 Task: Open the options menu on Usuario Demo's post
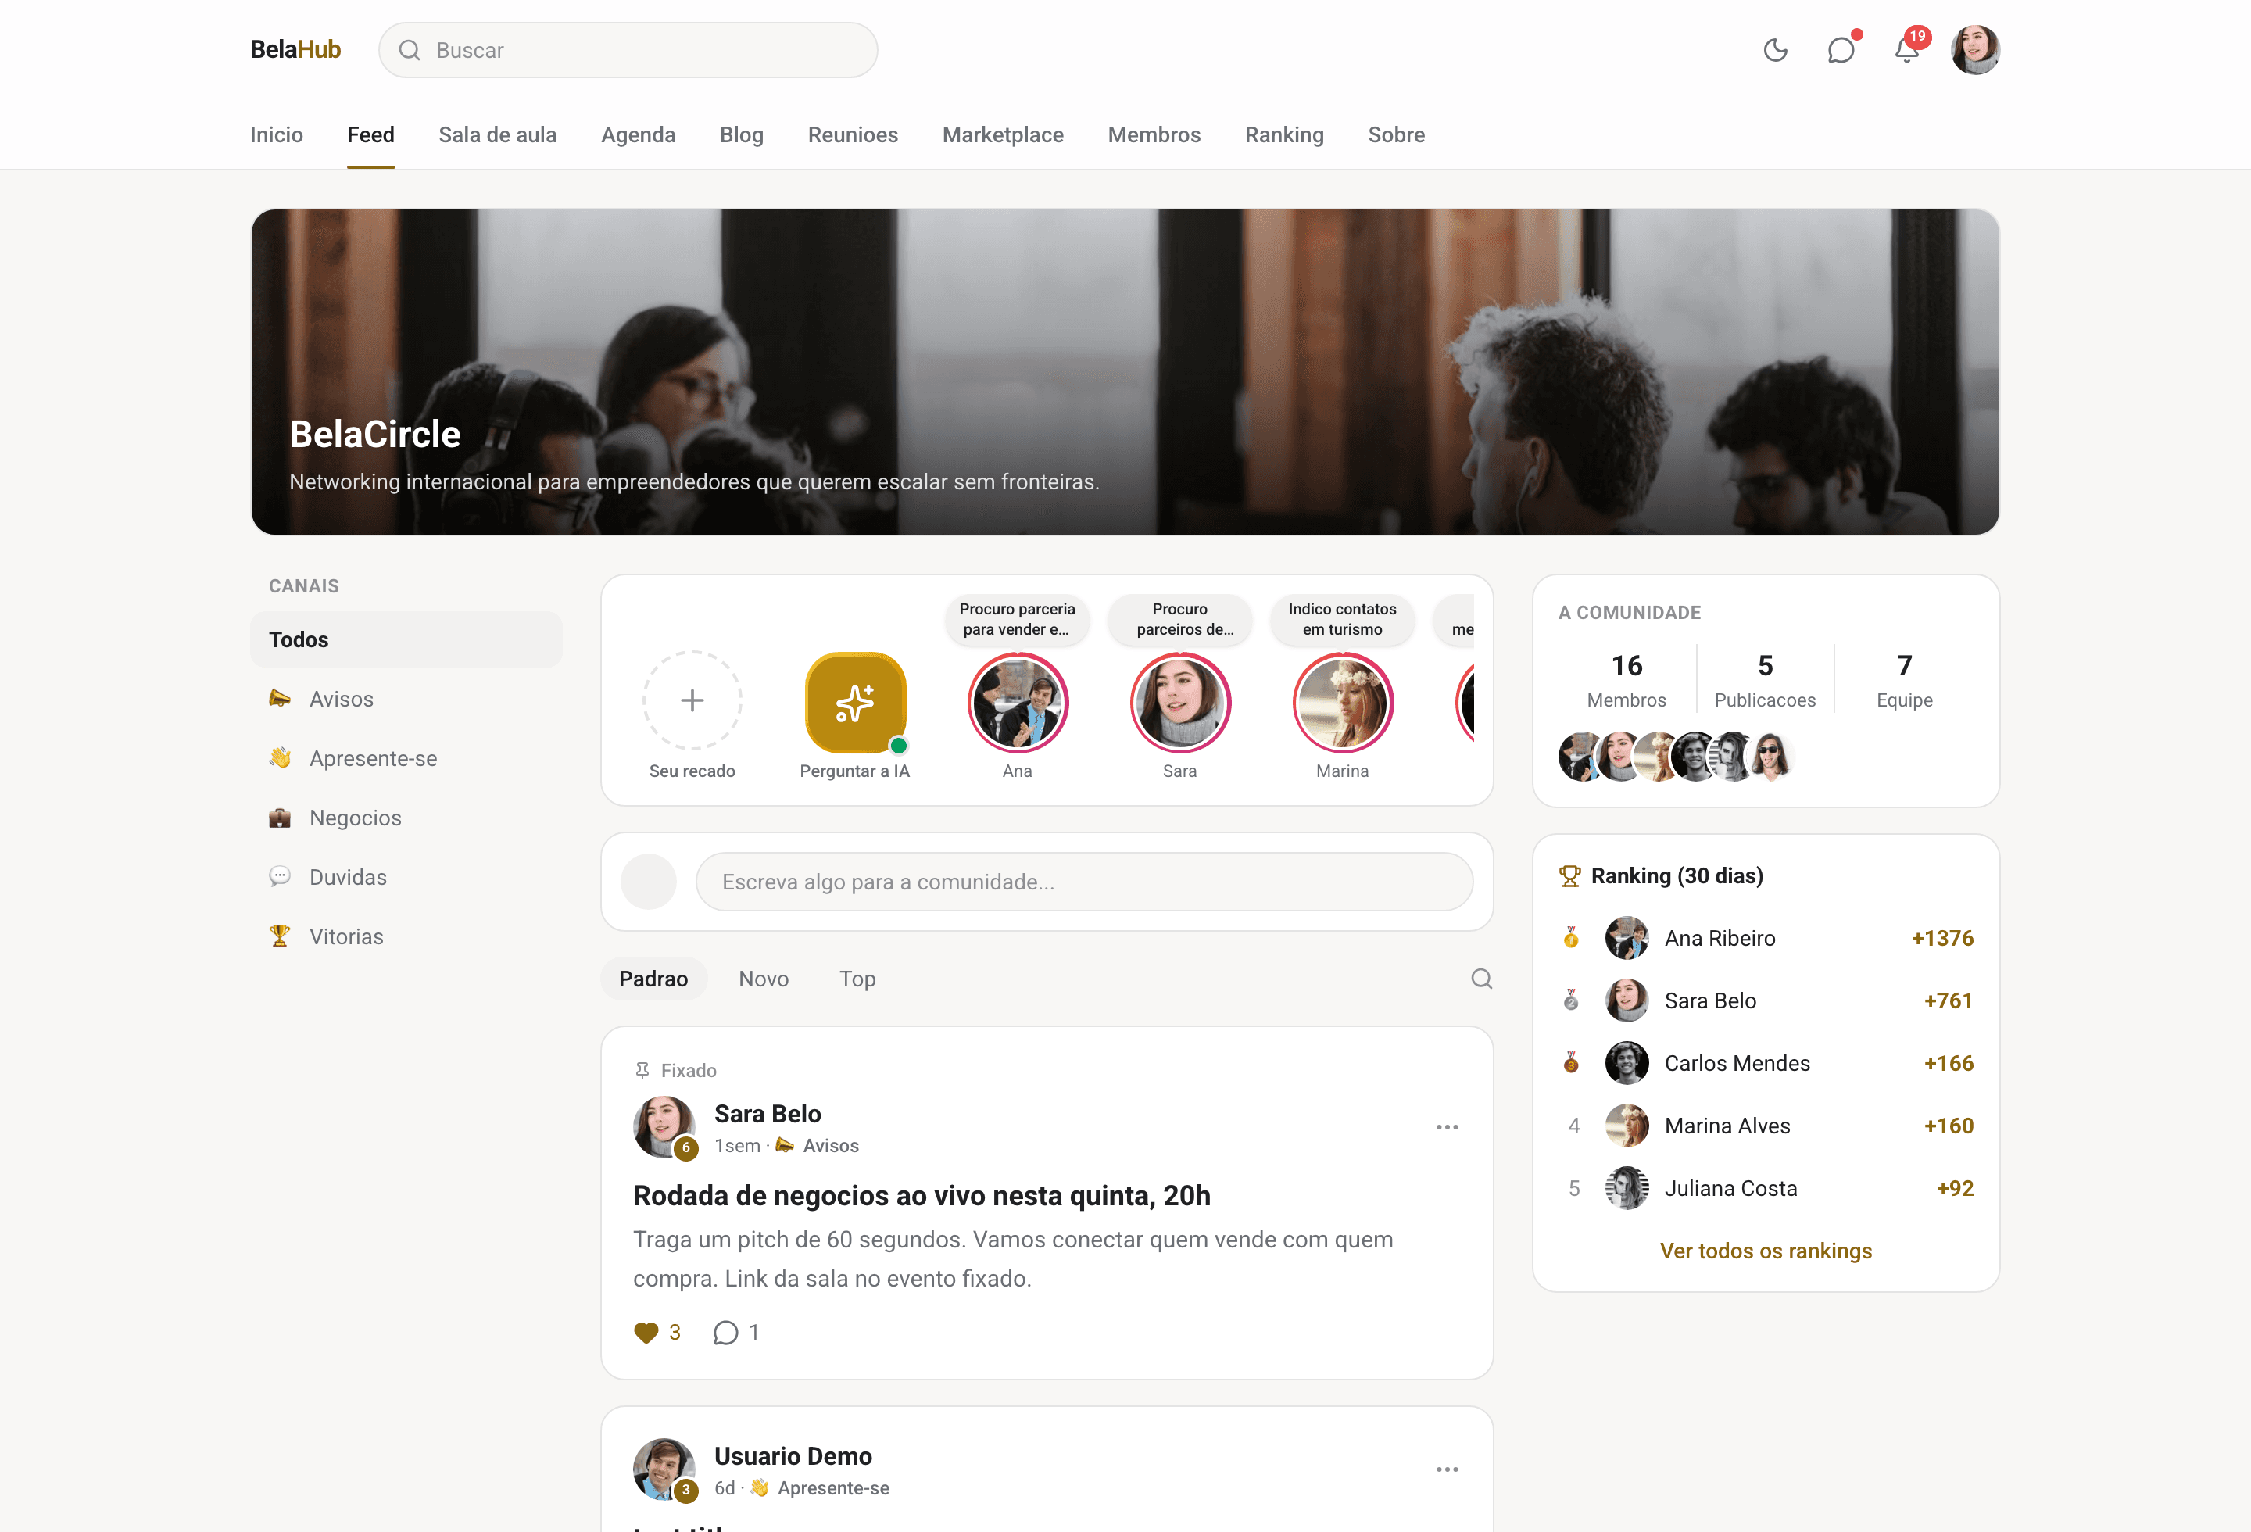click(1447, 1469)
